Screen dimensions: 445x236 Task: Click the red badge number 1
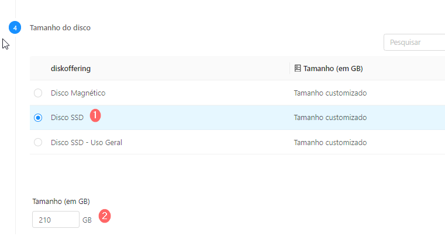(x=95, y=115)
